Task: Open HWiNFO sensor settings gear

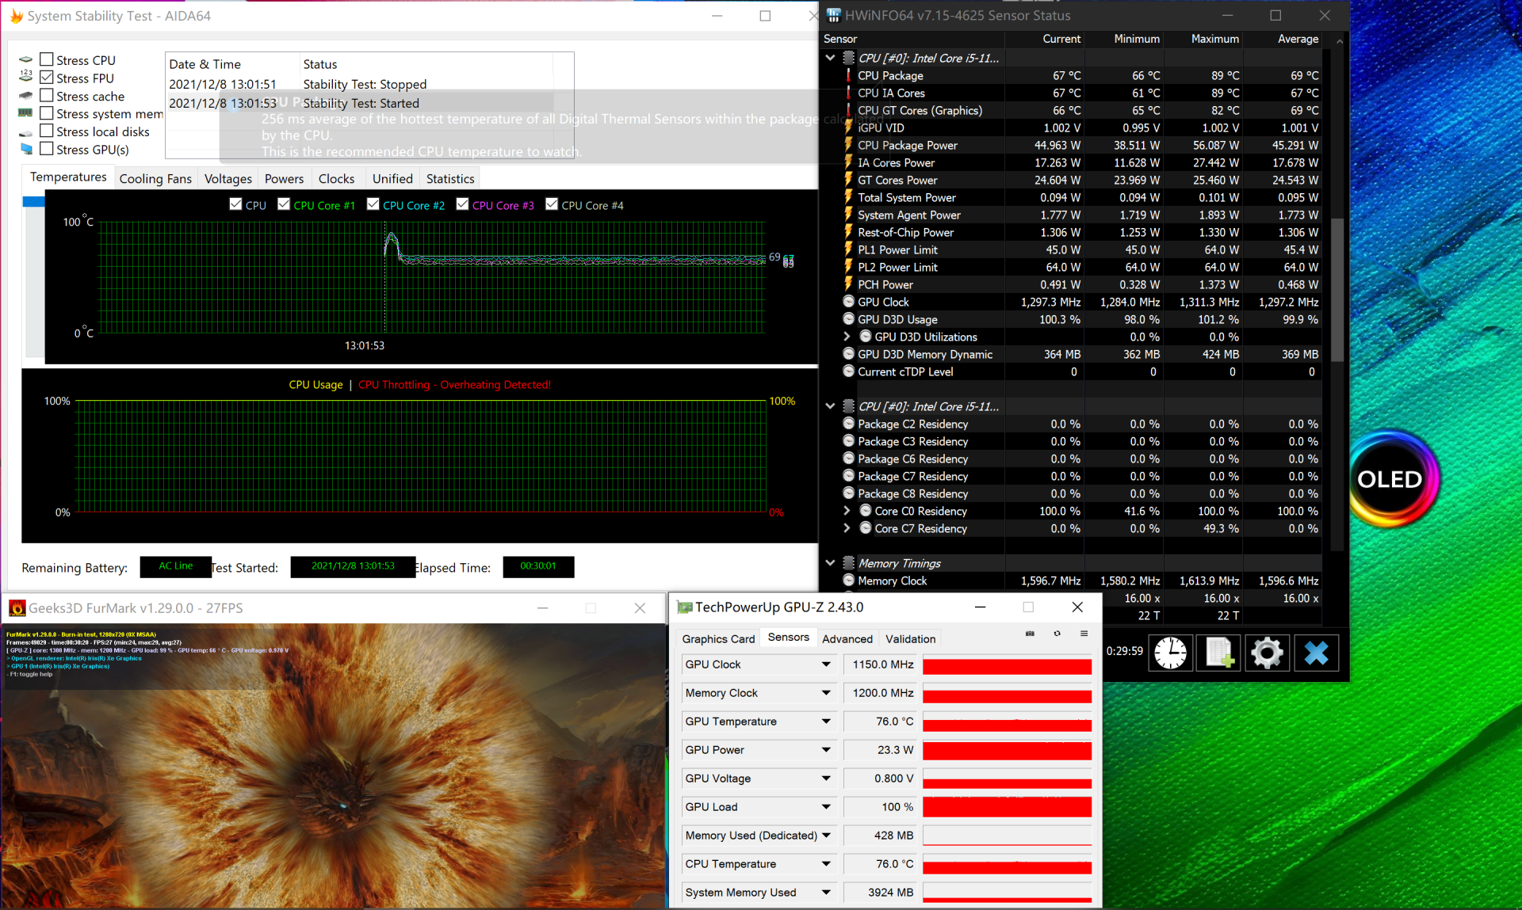Action: click(1267, 653)
